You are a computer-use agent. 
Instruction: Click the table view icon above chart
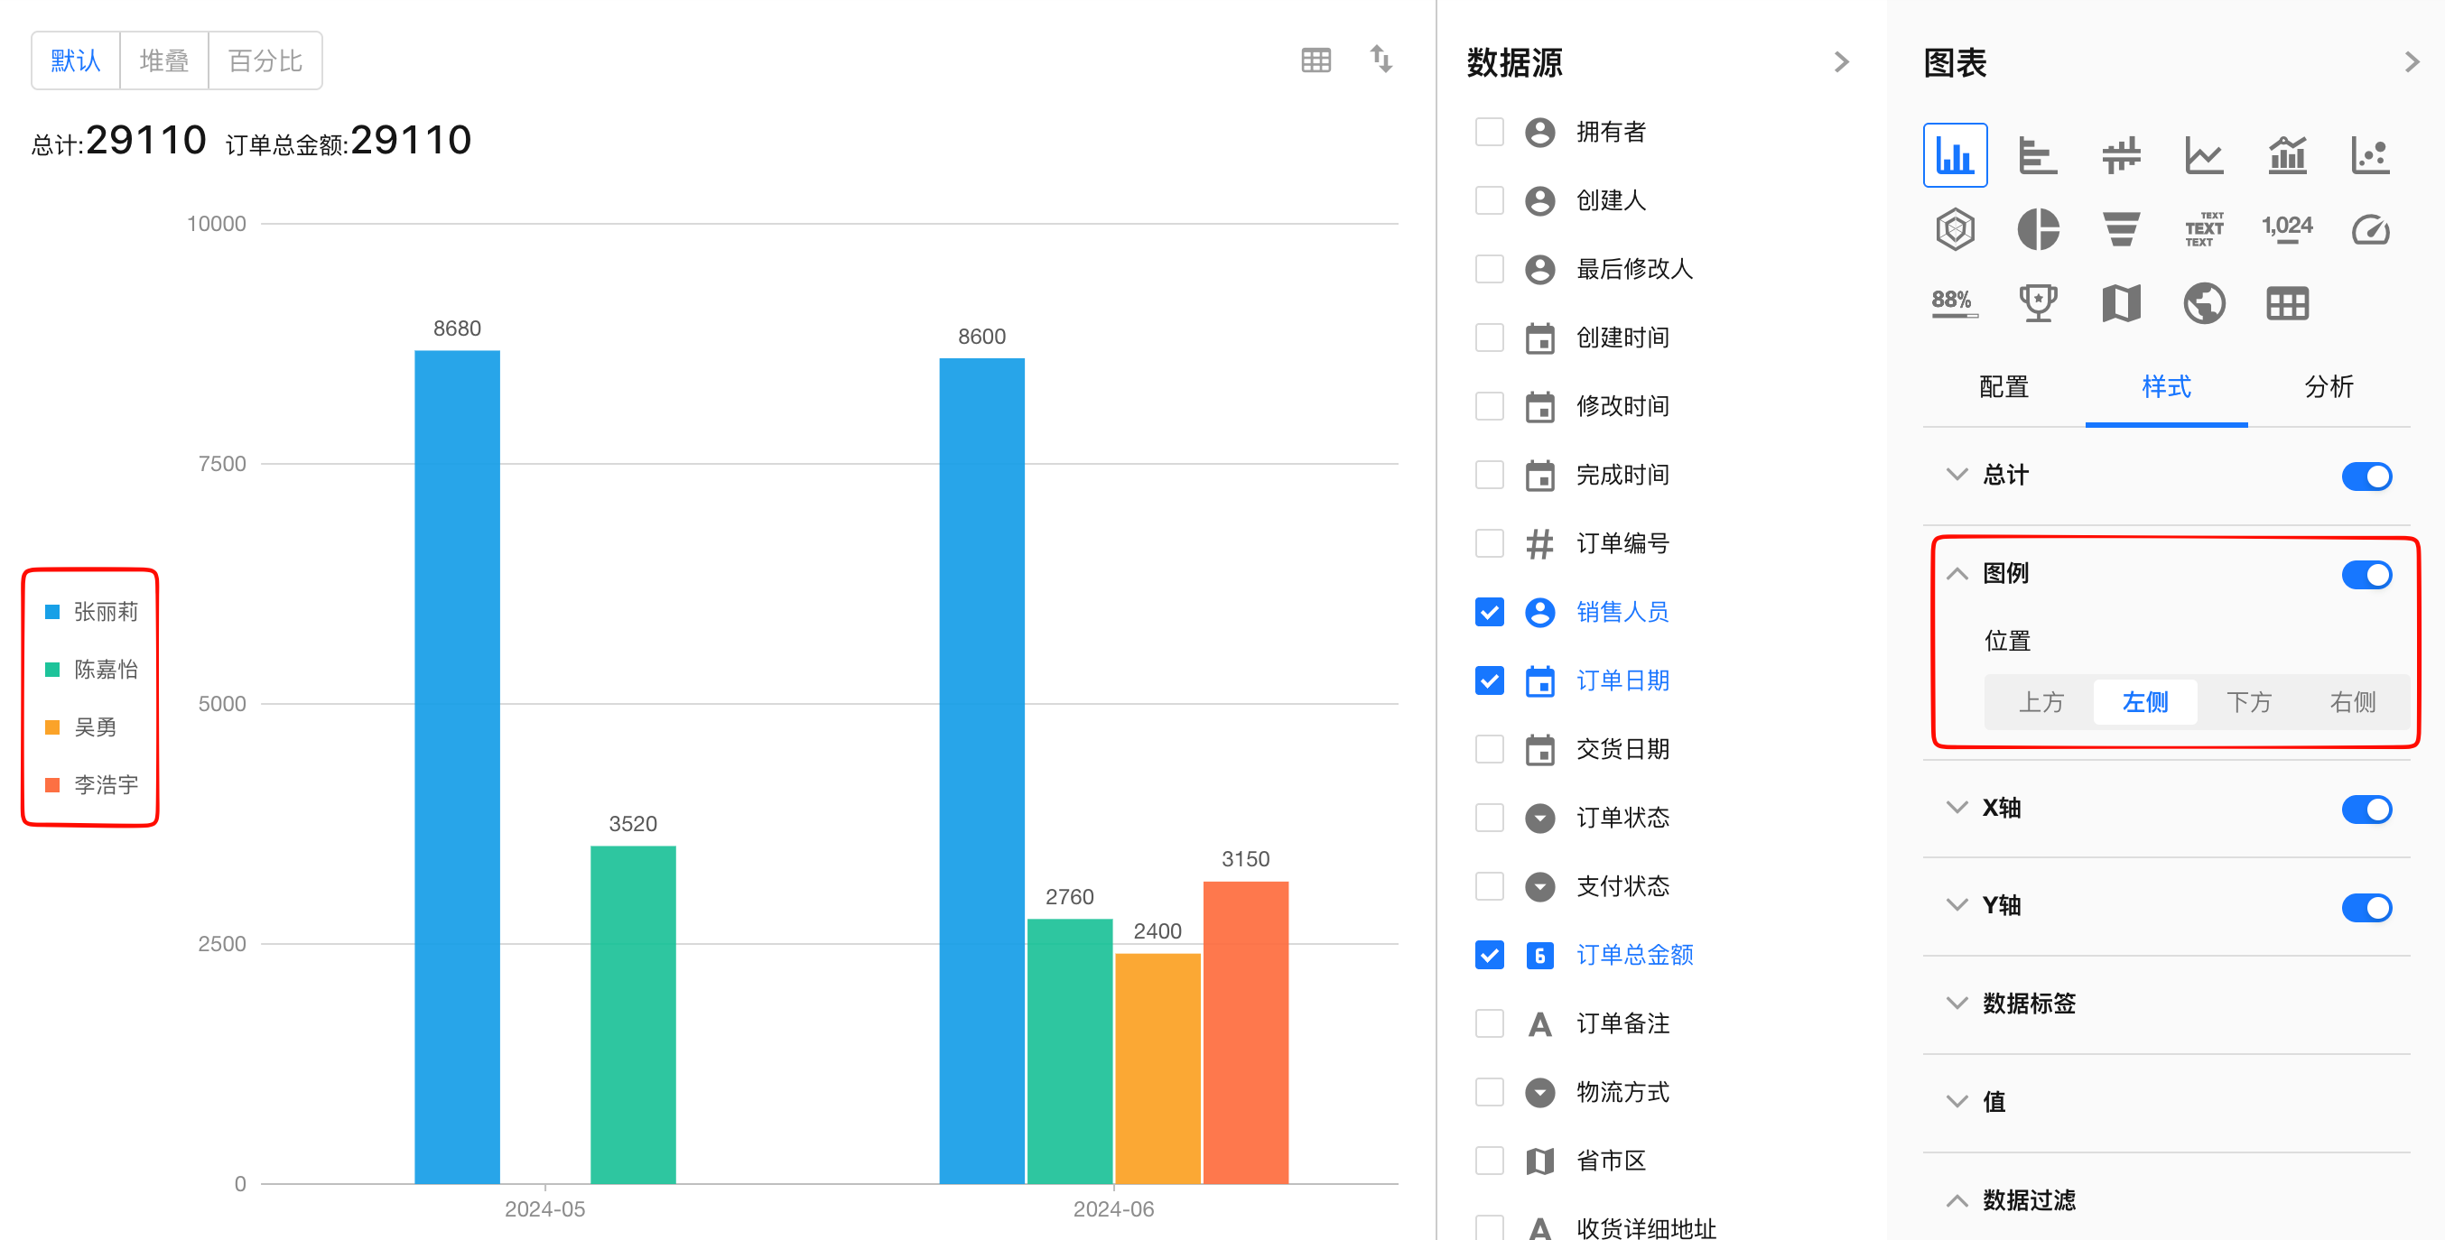pos(1315,60)
